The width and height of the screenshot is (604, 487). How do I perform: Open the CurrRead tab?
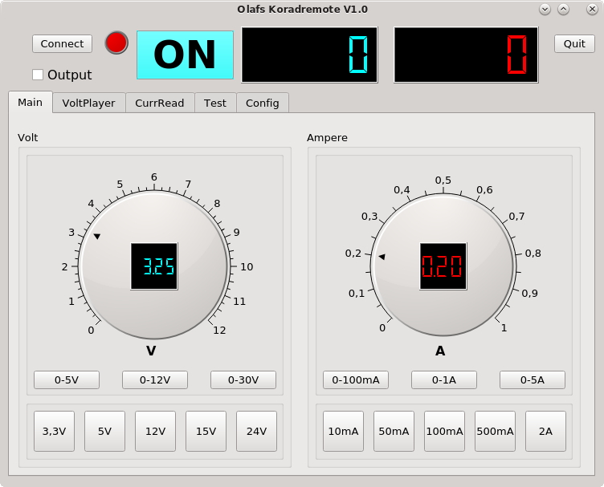coord(160,103)
